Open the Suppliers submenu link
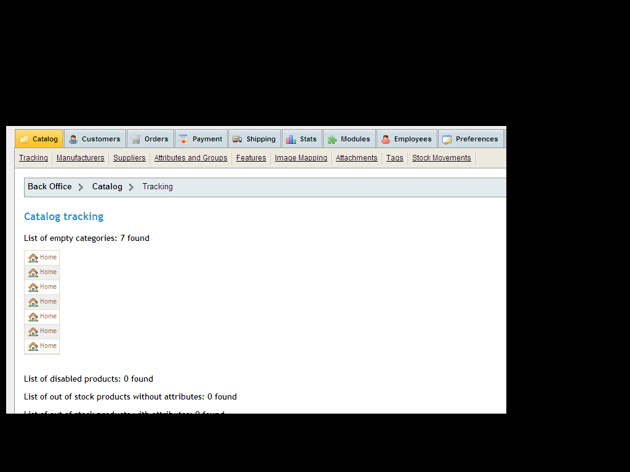The width and height of the screenshot is (630, 472). (129, 158)
